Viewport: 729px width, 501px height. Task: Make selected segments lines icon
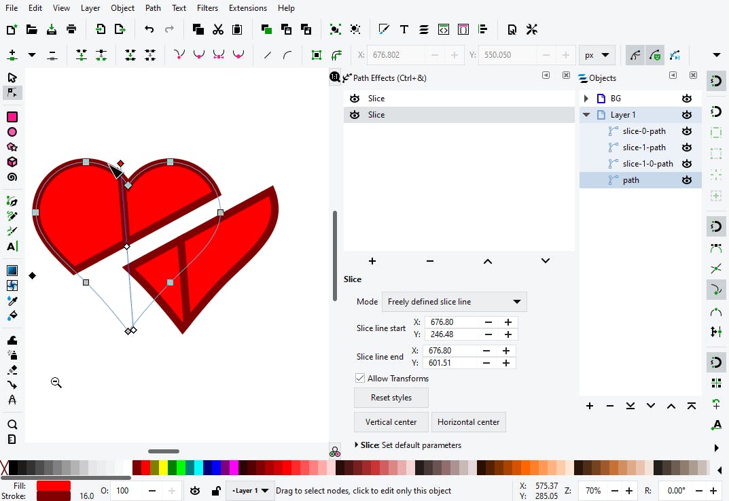click(267, 55)
